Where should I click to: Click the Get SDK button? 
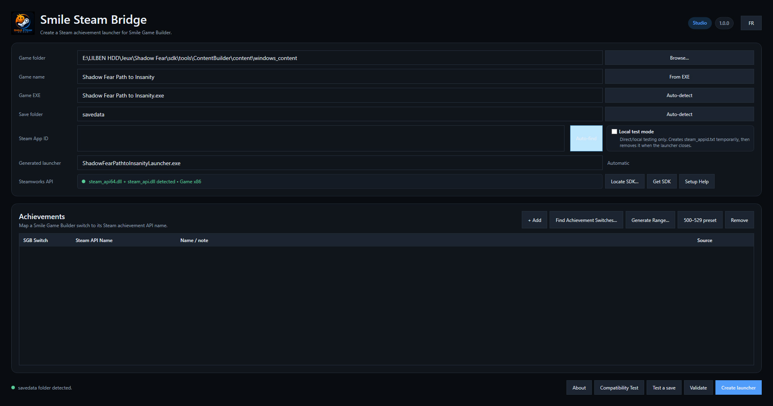(x=662, y=182)
